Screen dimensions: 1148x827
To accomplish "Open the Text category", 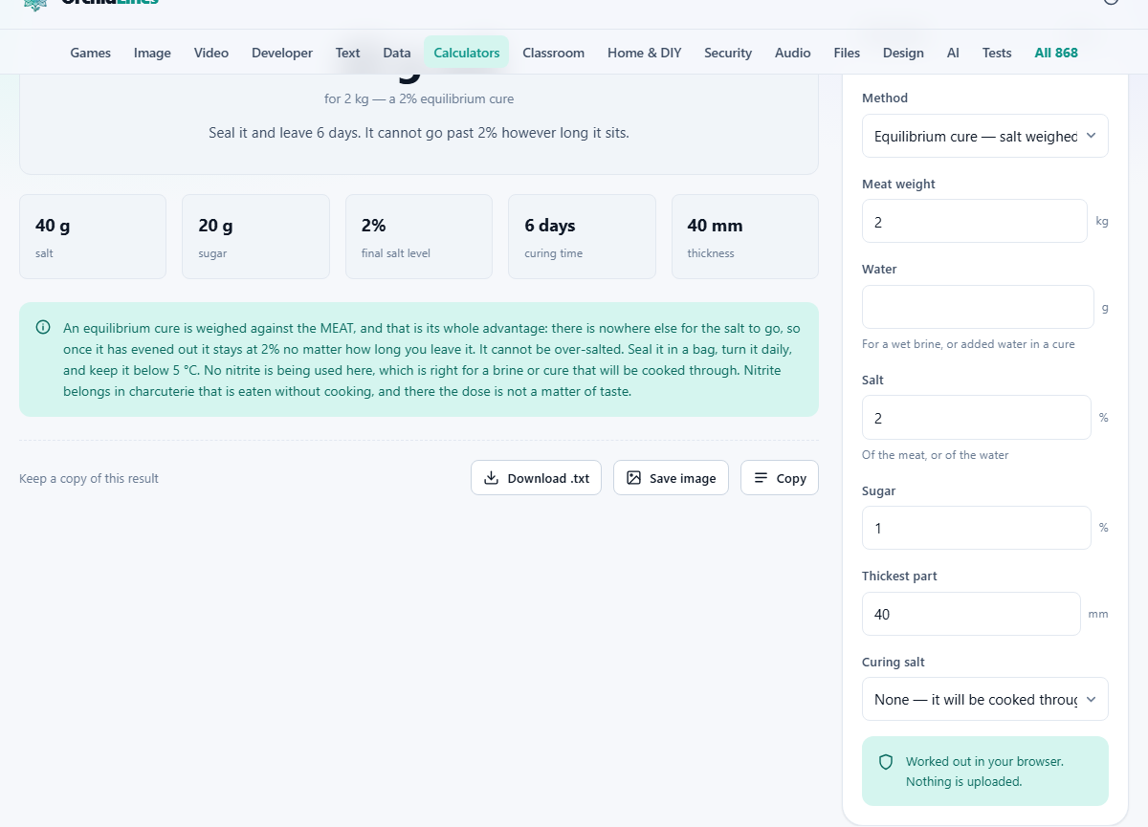I will click(x=348, y=53).
